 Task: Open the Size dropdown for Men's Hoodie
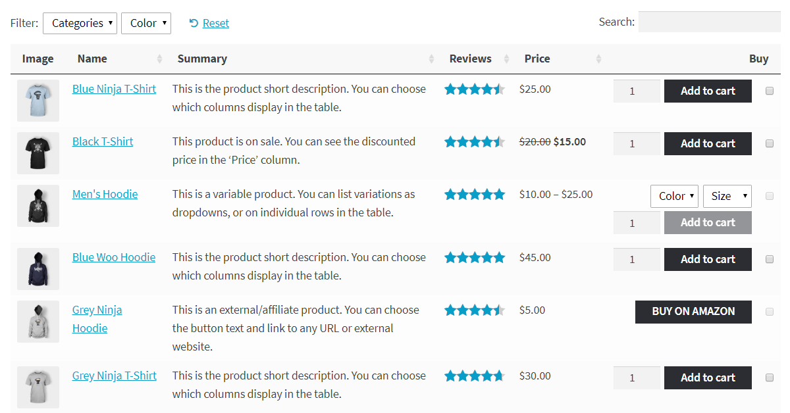[x=727, y=196]
